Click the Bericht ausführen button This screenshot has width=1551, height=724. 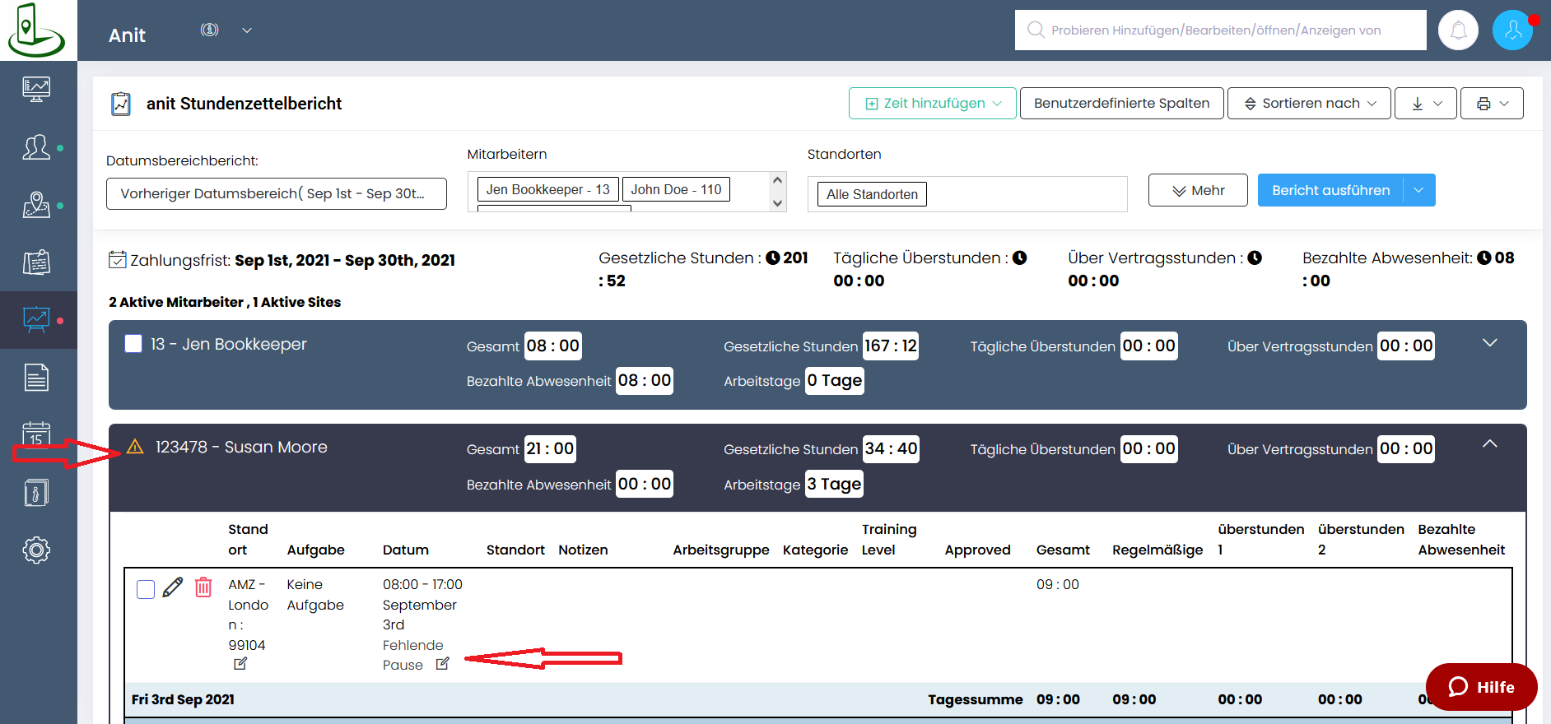(x=1330, y=190)
